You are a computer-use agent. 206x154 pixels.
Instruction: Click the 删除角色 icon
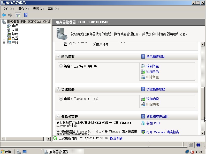point(143,77)
